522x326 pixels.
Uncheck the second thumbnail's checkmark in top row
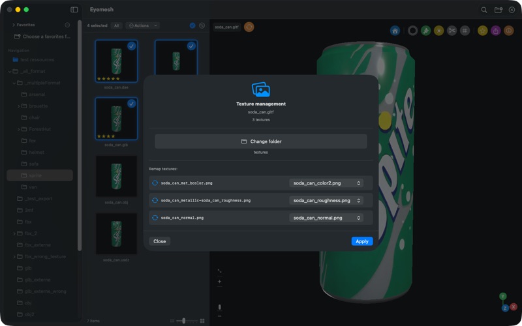[191, 46]
